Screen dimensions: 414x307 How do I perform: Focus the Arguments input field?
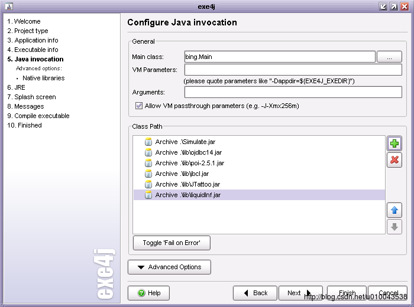(293, 92)
